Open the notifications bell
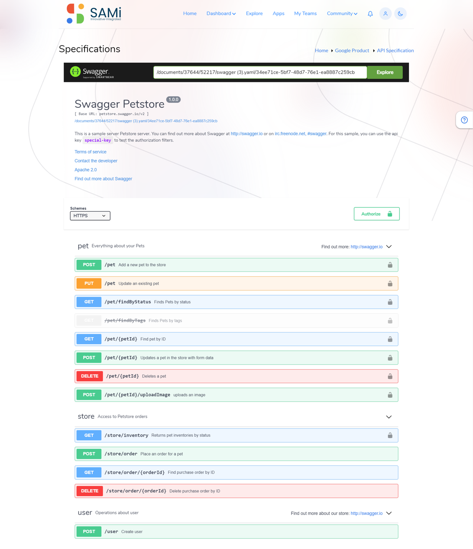 (x=370, y=14)
